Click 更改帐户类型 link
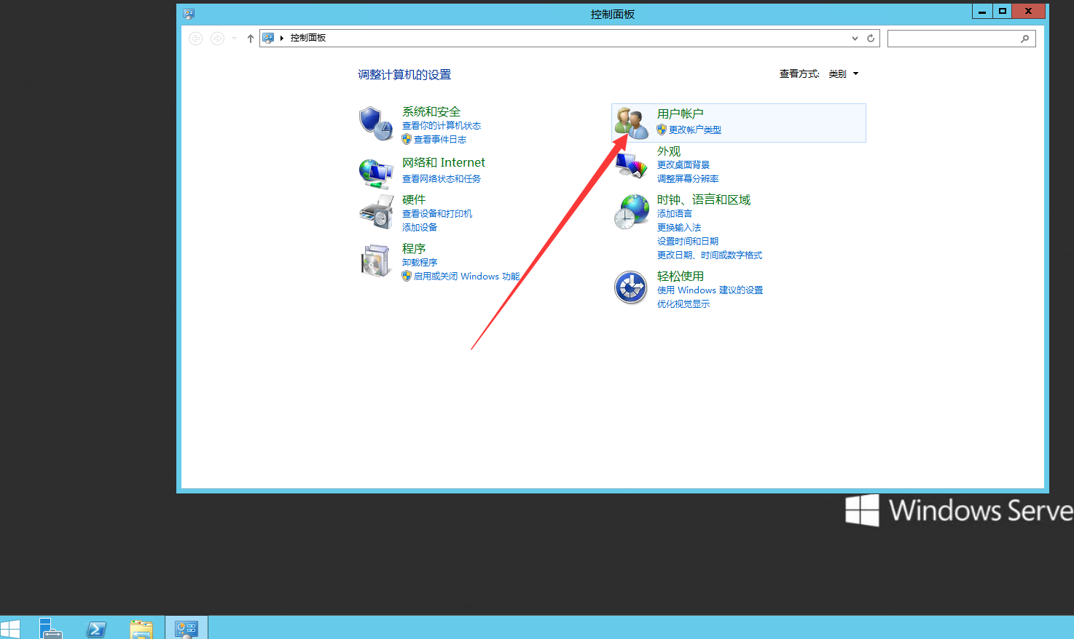The height and width of the screenshot is (639, 1074). click(x=695, y=130)
